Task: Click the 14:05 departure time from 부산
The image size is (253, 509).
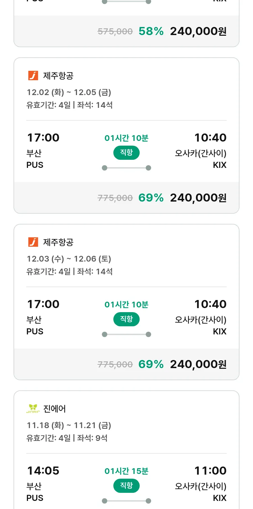Action: (43, 471)
